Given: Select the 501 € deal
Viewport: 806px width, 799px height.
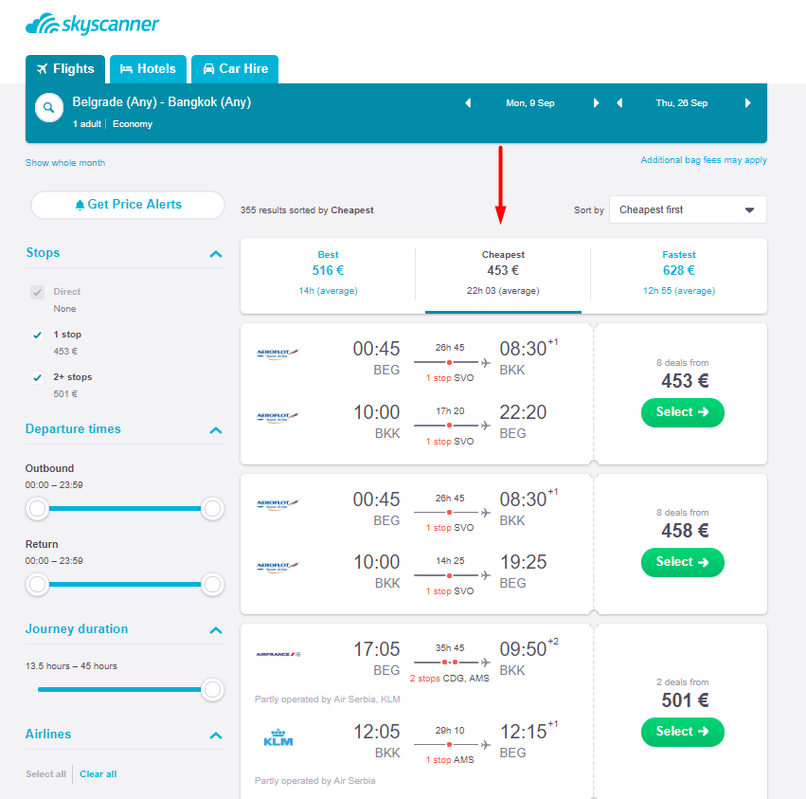Looking at the screenshot, I should coord(683,732).
